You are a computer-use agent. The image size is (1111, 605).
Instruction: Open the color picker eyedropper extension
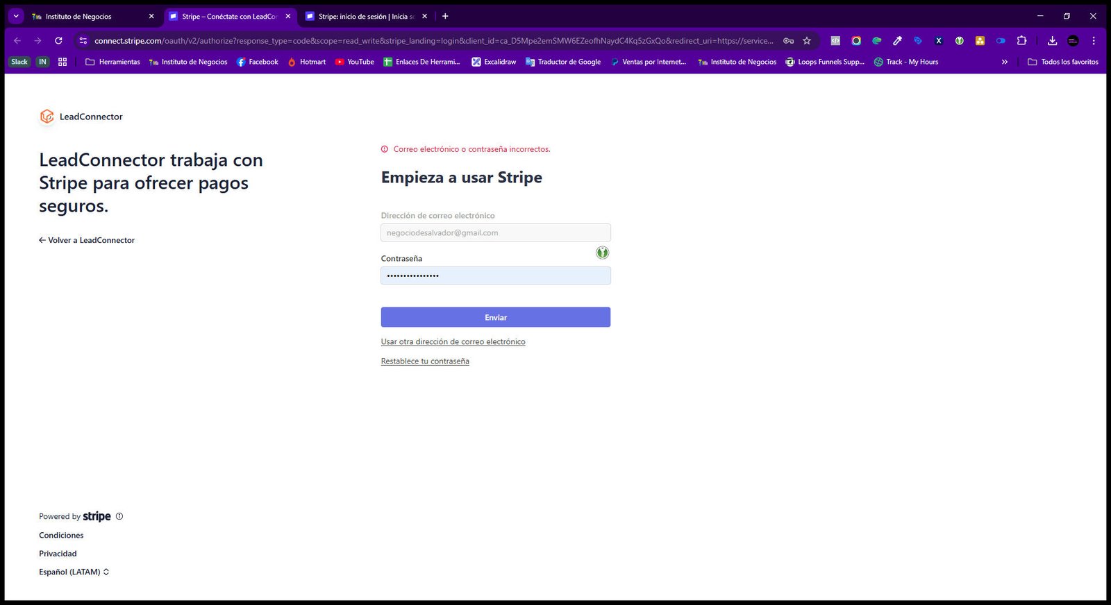[897, 41]
